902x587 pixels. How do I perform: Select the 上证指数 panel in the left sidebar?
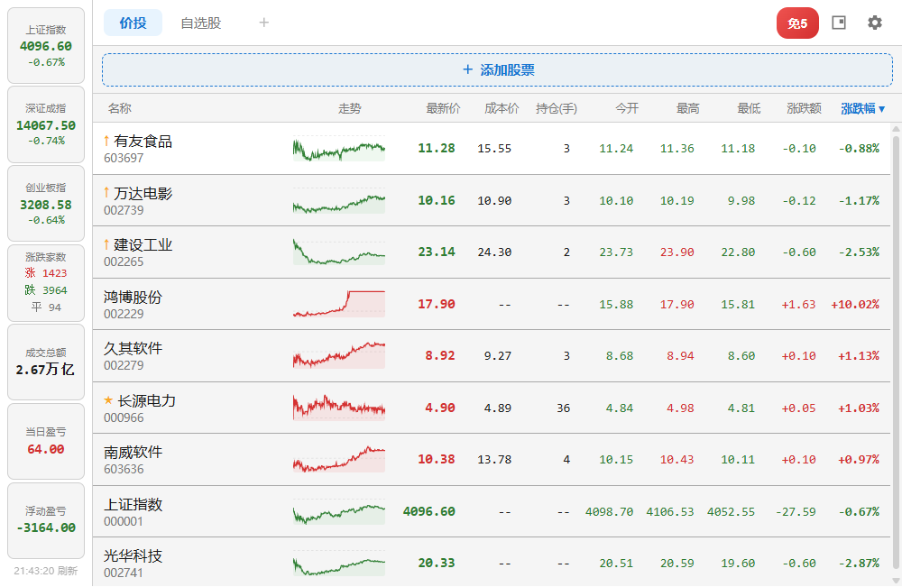click(45, 45)
